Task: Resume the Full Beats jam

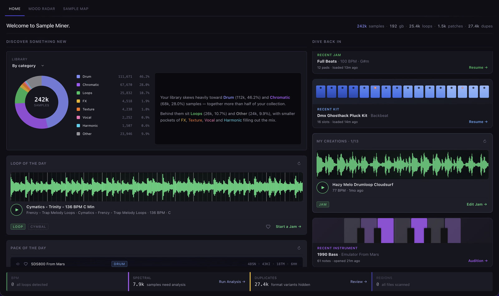Action: point(478,68)
